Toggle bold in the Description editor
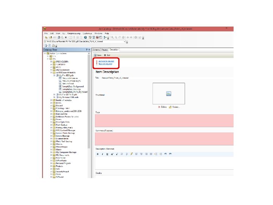The height and width of the screenshot is (205, 273). 97,154
